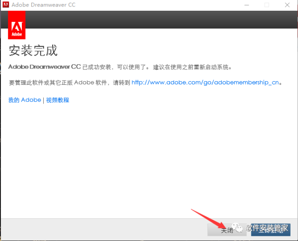Close the installer with the title bar X

(287, 5)
